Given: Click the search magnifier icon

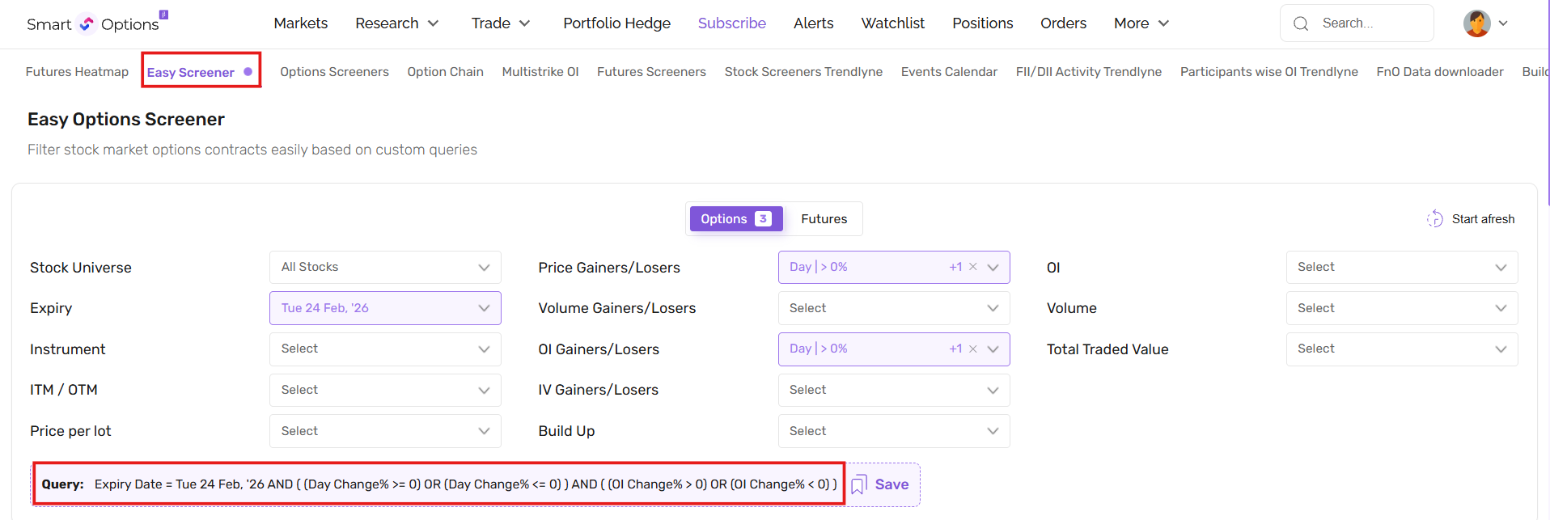Looking at the screenshot, I should point(1301,23).
